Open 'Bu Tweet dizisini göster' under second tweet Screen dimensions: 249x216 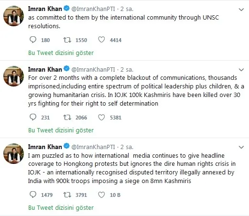point(61,130)
